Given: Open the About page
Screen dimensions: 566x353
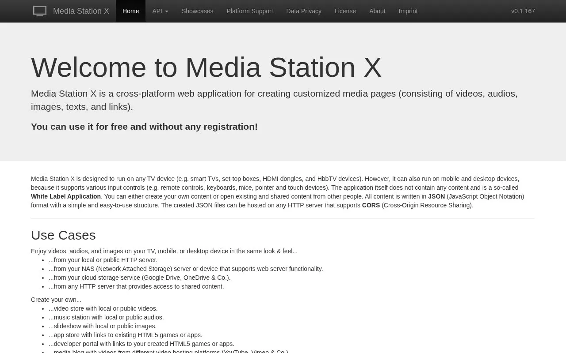Looking at the screenshot, I should point(377,11).
